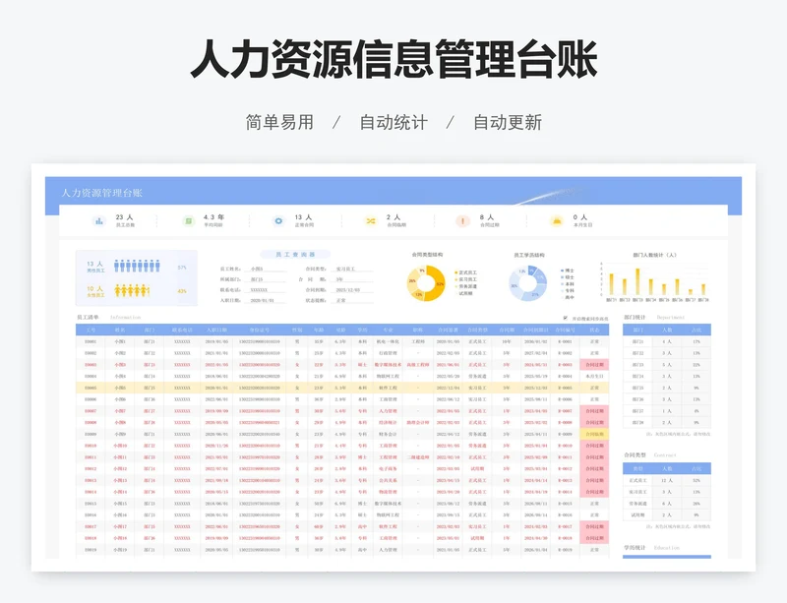The width and height of the screenshot is (787, 603).
Task: Click name cell 小图15
Action: tap(120, 503)
